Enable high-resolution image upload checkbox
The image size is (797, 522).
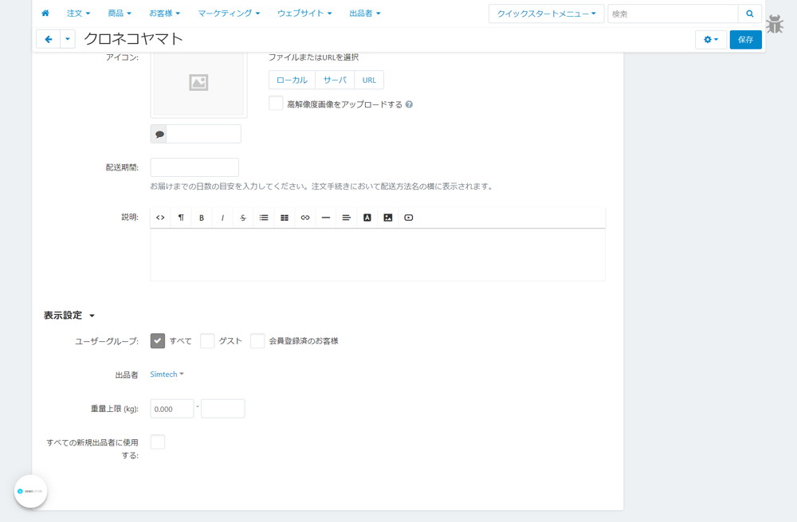pyautogui.click(x=276, y=103)
